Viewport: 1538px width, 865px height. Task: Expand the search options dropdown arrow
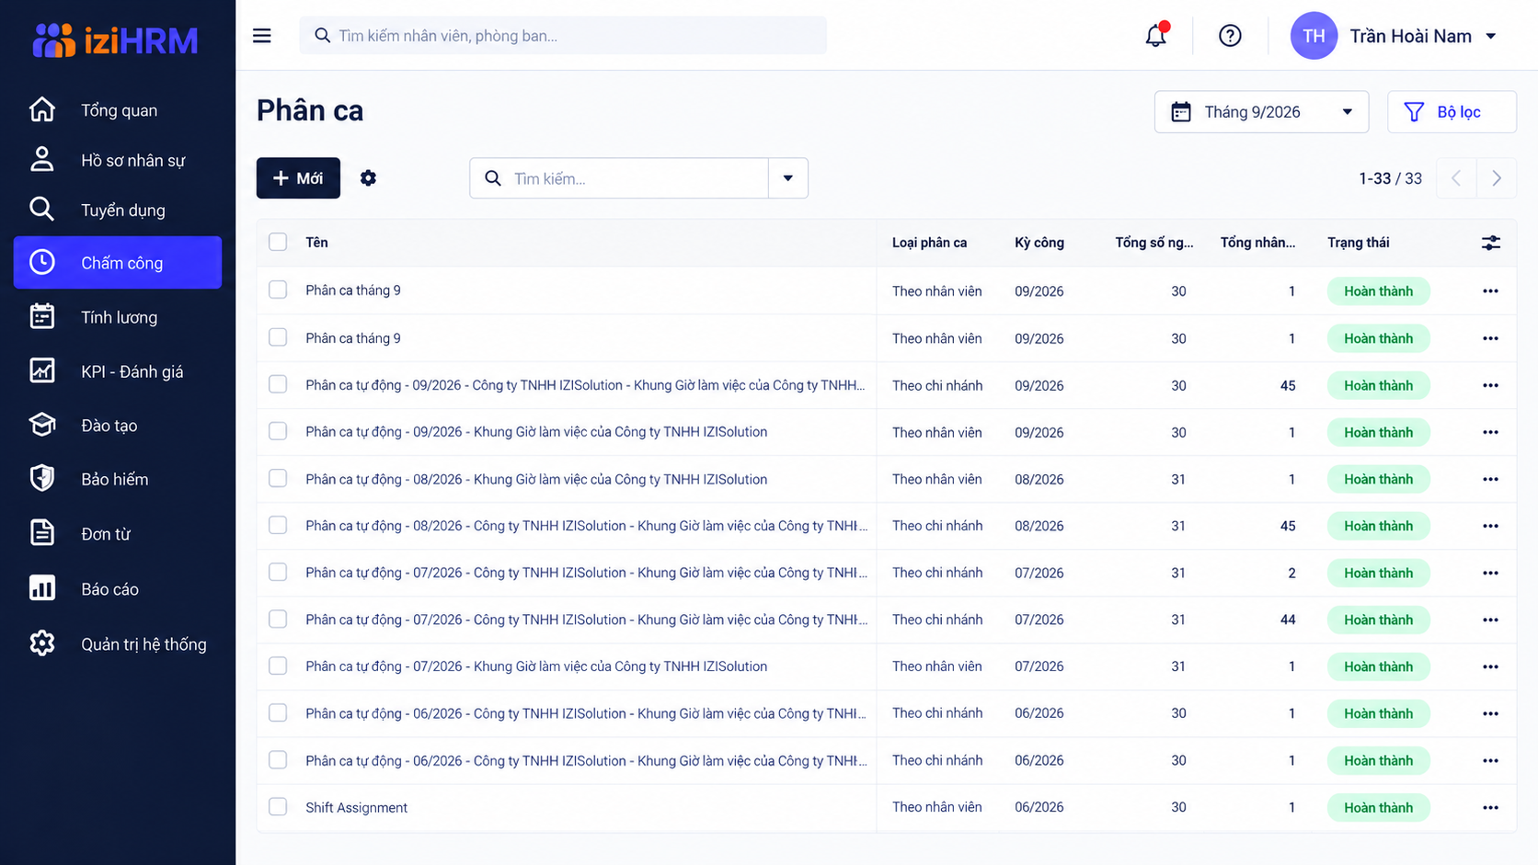[788, 178]
